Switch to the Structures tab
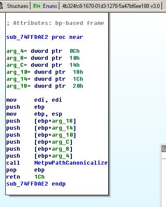 pyautogui.click(x=18, y=6)
